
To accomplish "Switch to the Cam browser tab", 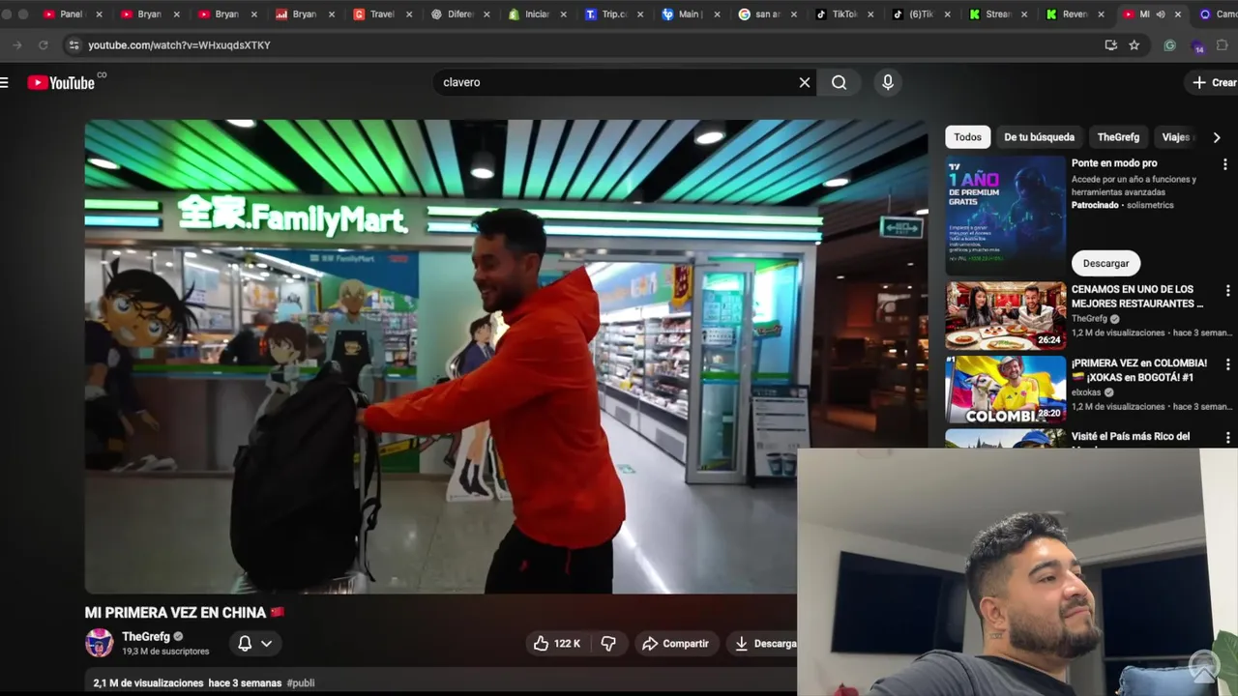I will pyautogui.click(x=1217, y=14).
